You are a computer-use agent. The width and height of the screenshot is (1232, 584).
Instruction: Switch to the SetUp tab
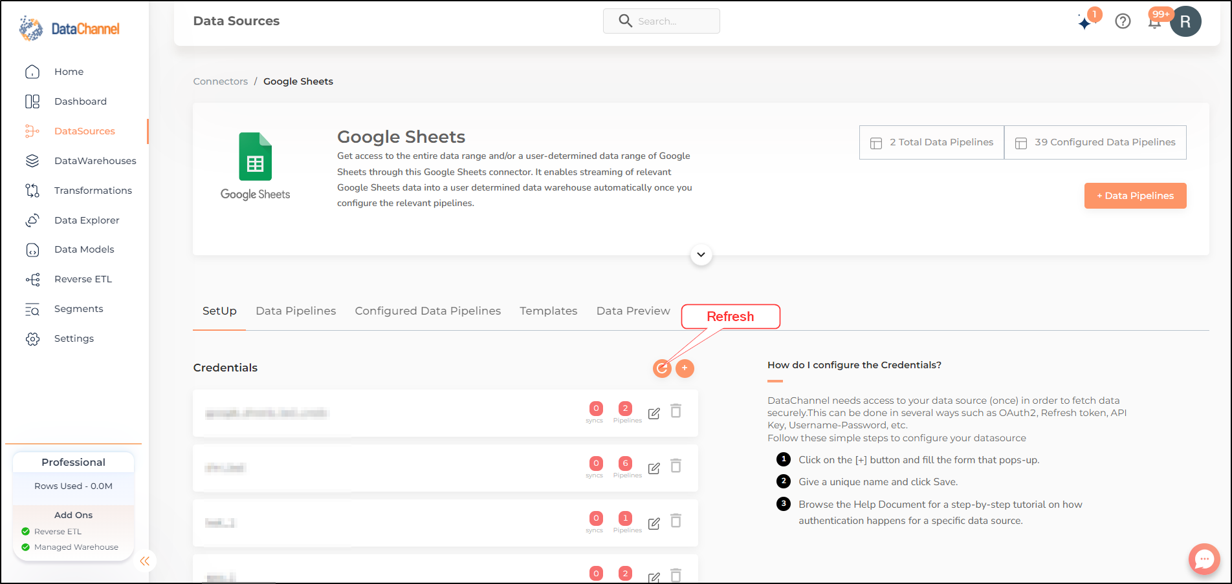[219, 311]
